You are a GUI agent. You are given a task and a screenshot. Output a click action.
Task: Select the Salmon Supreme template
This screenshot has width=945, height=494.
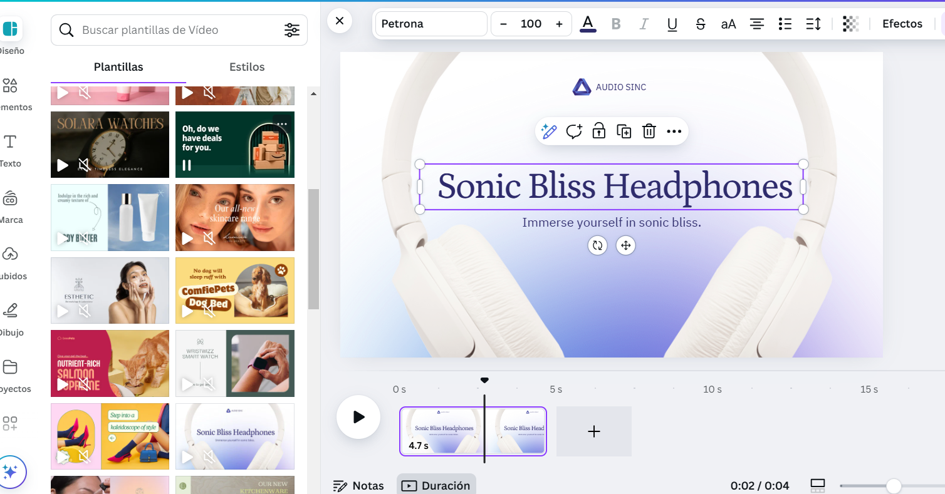click(x=110, y=363)
